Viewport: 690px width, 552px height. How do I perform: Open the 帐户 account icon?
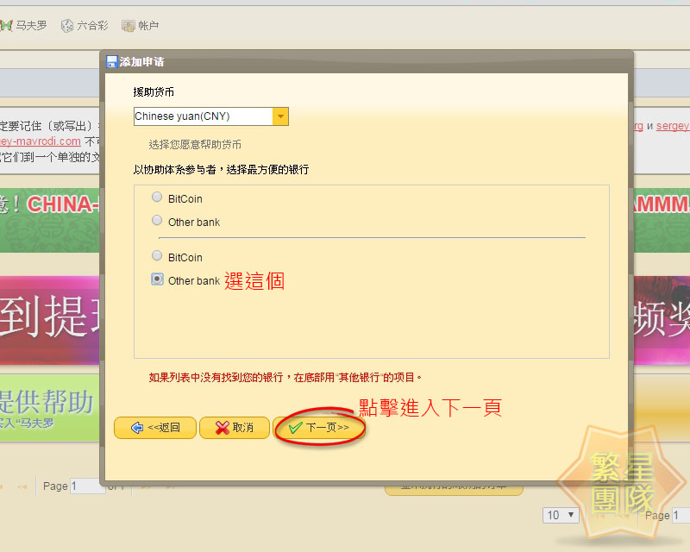[129, 26]
